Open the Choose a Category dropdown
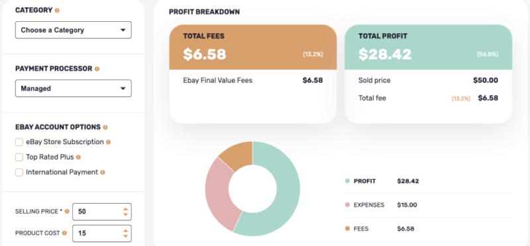This screenshot has width=530, height=246. 74,30
